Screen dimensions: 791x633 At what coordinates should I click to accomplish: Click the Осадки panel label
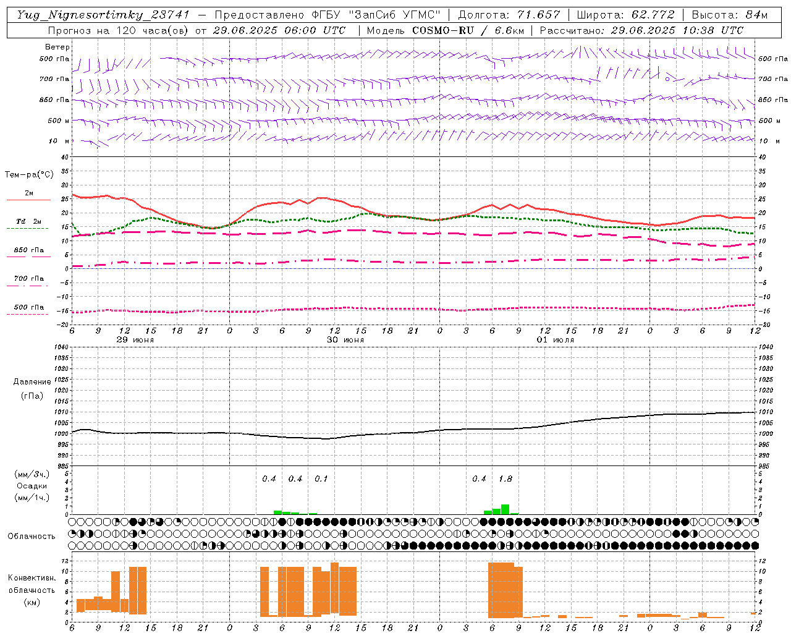point(32,486)
